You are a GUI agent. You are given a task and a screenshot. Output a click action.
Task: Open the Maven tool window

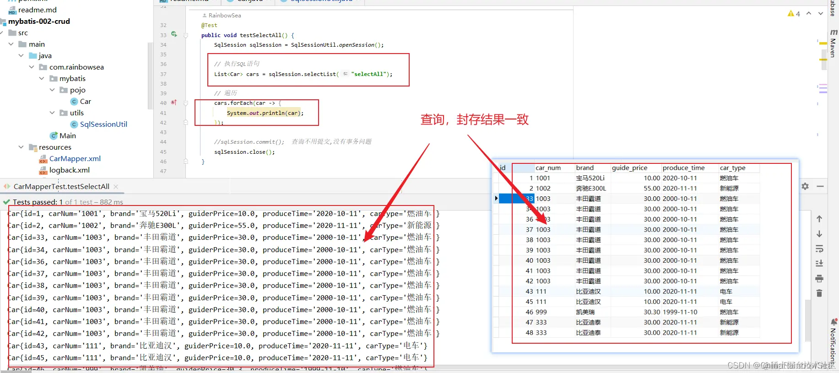click(x=834, y=43)
